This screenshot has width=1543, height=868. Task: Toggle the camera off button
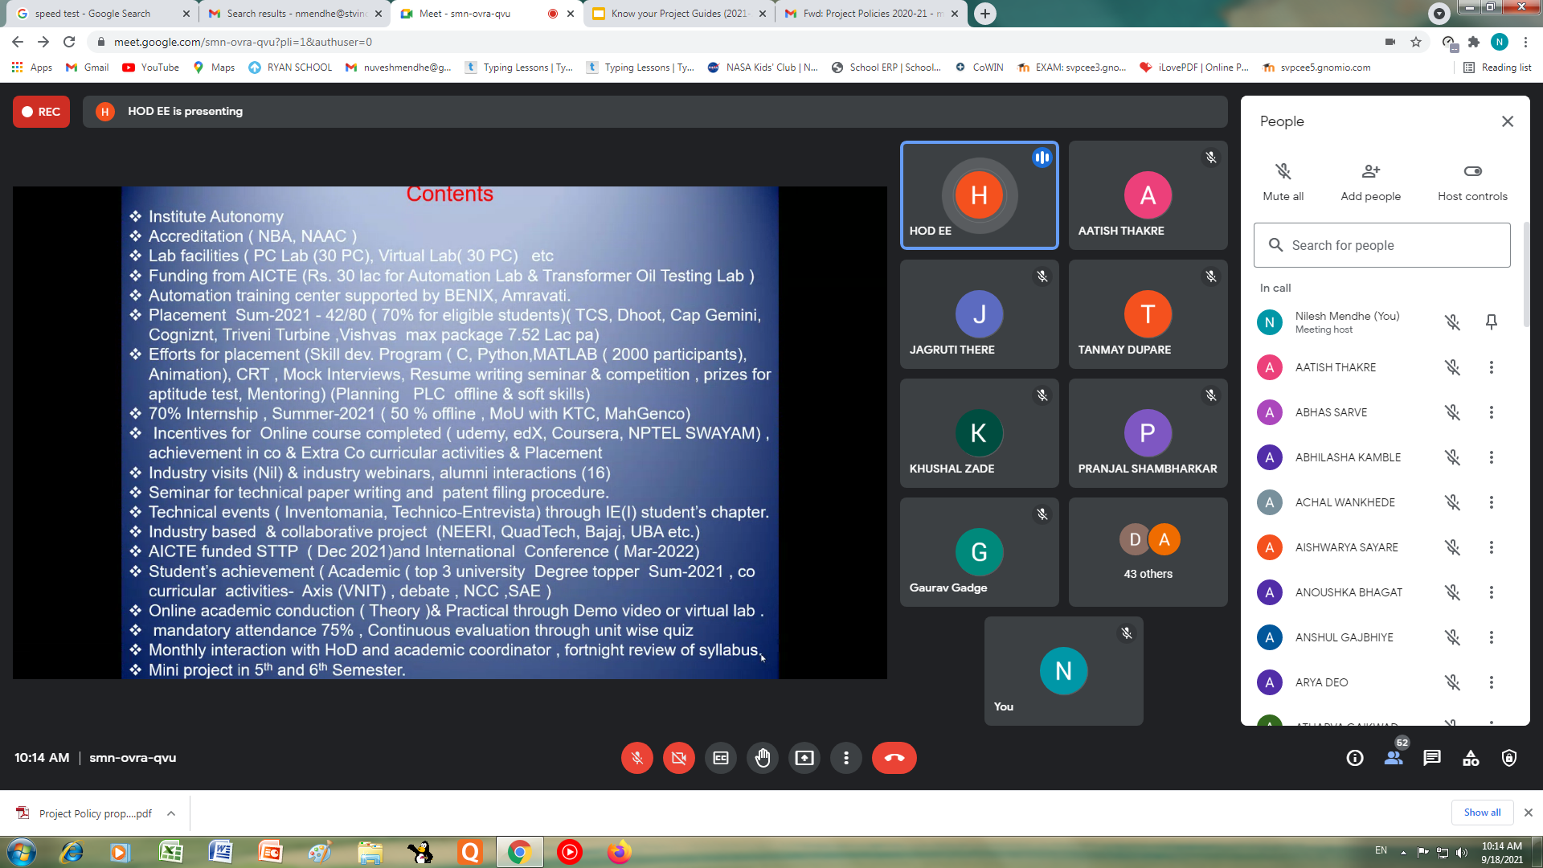coord(678,758)
